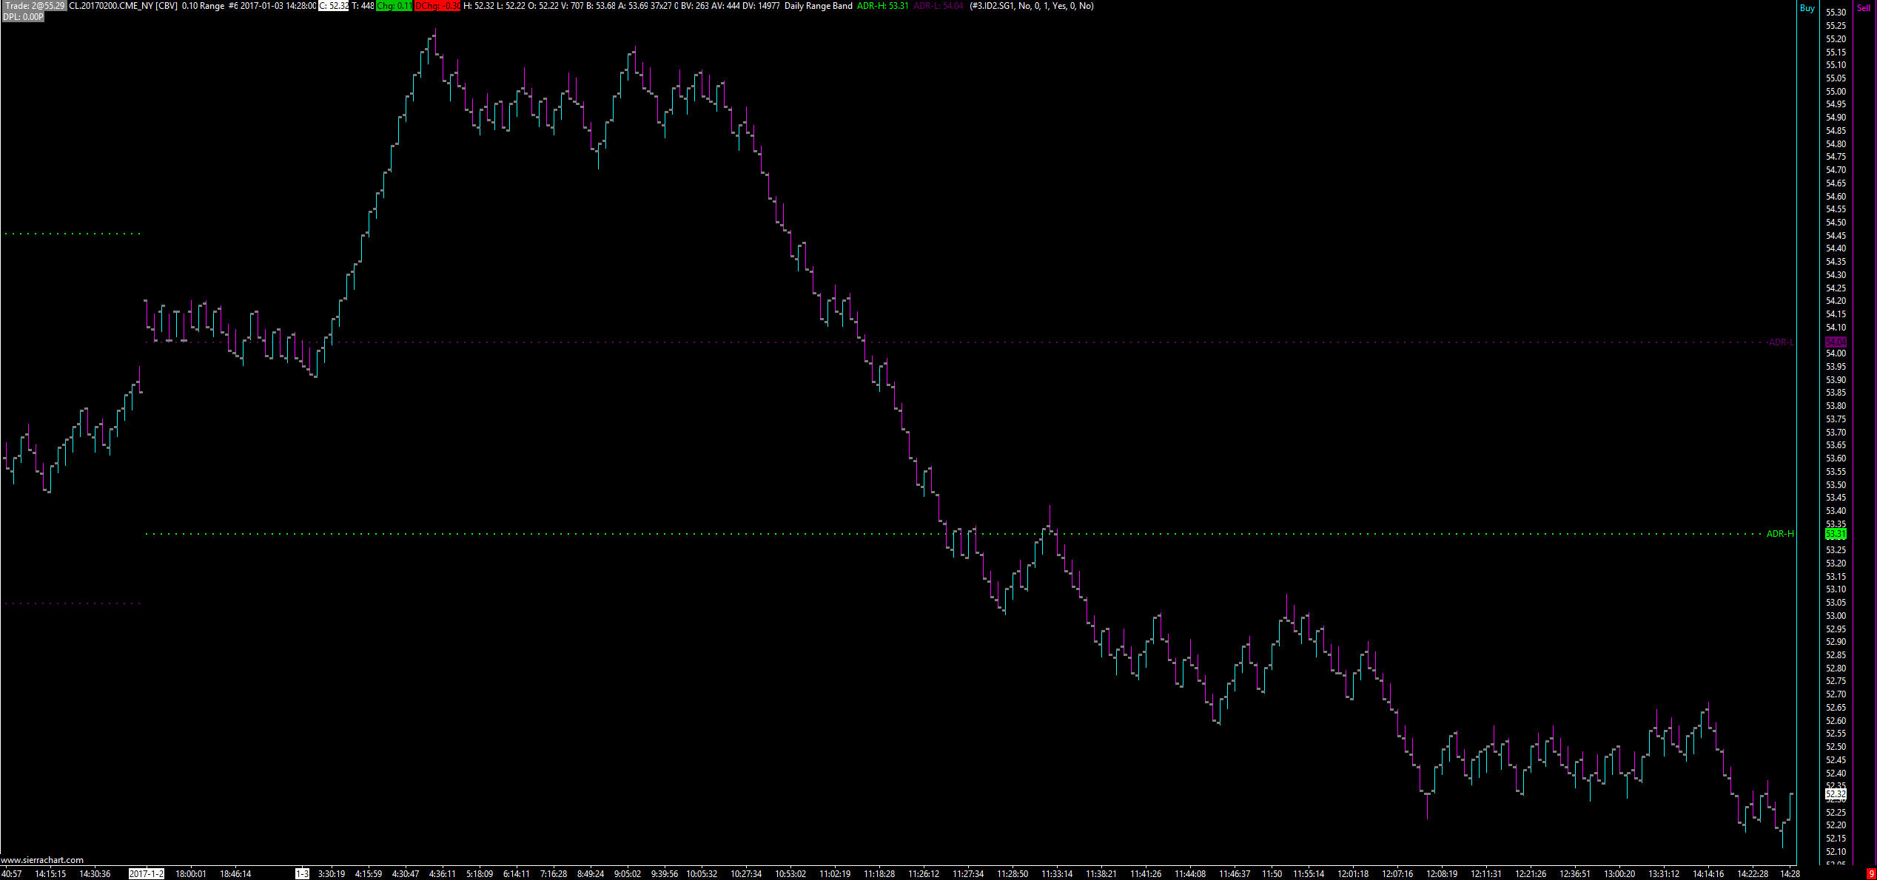Click the white 52.32 last price marker
1877x880 pixels.
coord(1836,793)
